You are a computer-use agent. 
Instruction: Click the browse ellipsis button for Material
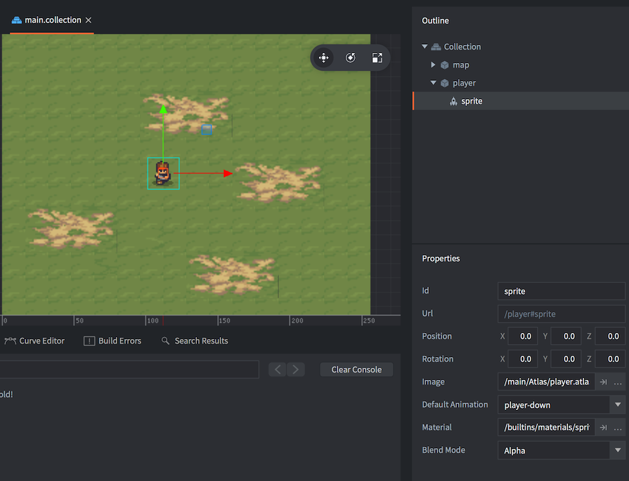click(x=618, y=427)
